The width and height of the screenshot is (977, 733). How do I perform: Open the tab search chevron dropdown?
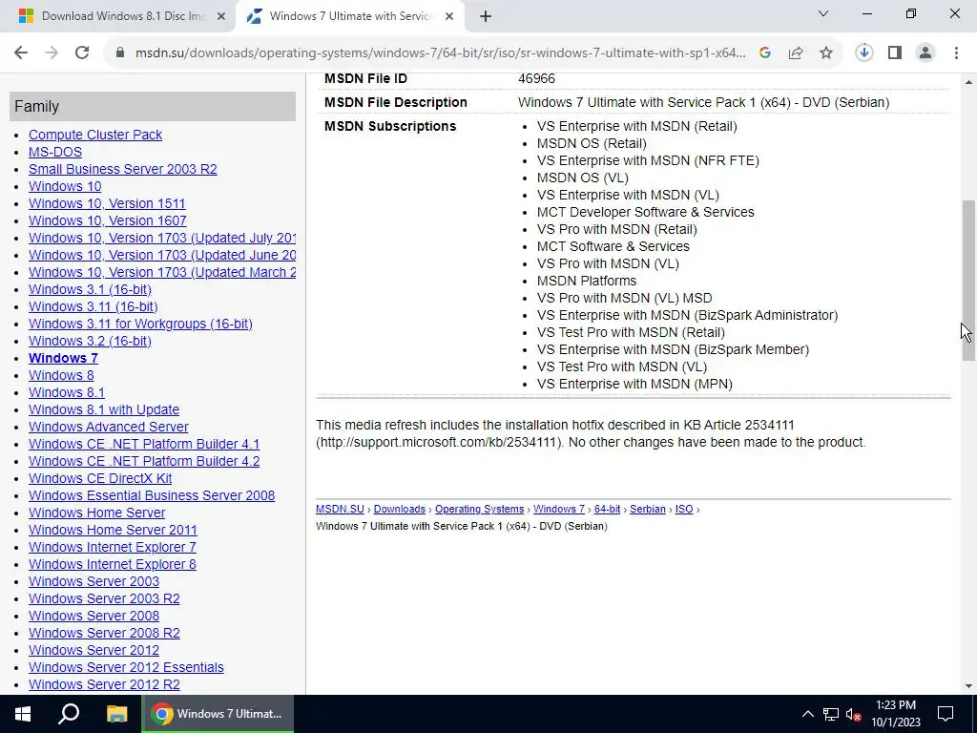[x=823, y=13]
